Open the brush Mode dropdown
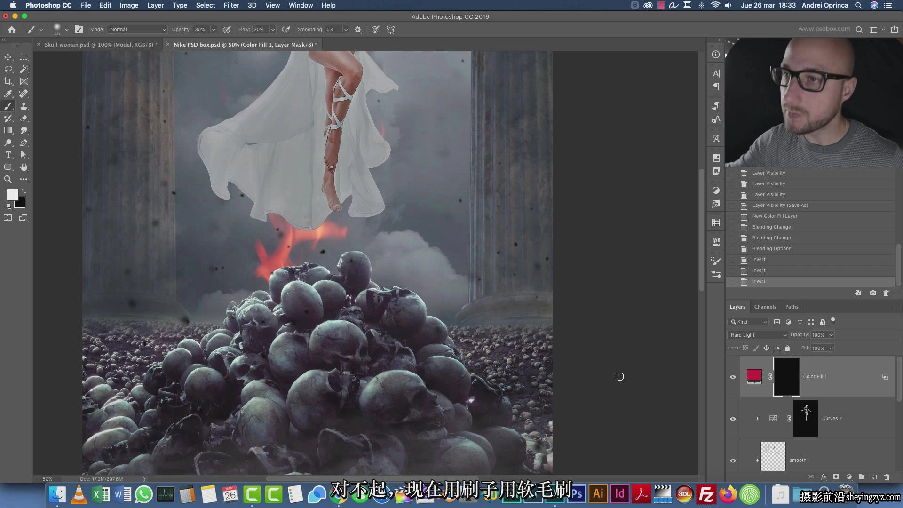Viewport: 903px width, 508px height. (x=137, y=29)
